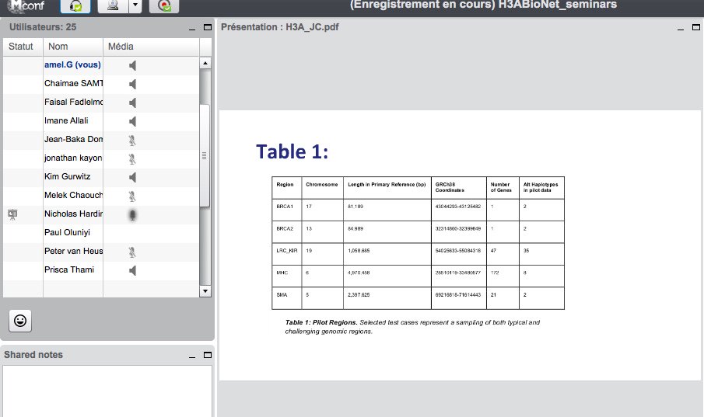704x417 pixels.
Task: Open the emoji status button
Action: (20, 321)
